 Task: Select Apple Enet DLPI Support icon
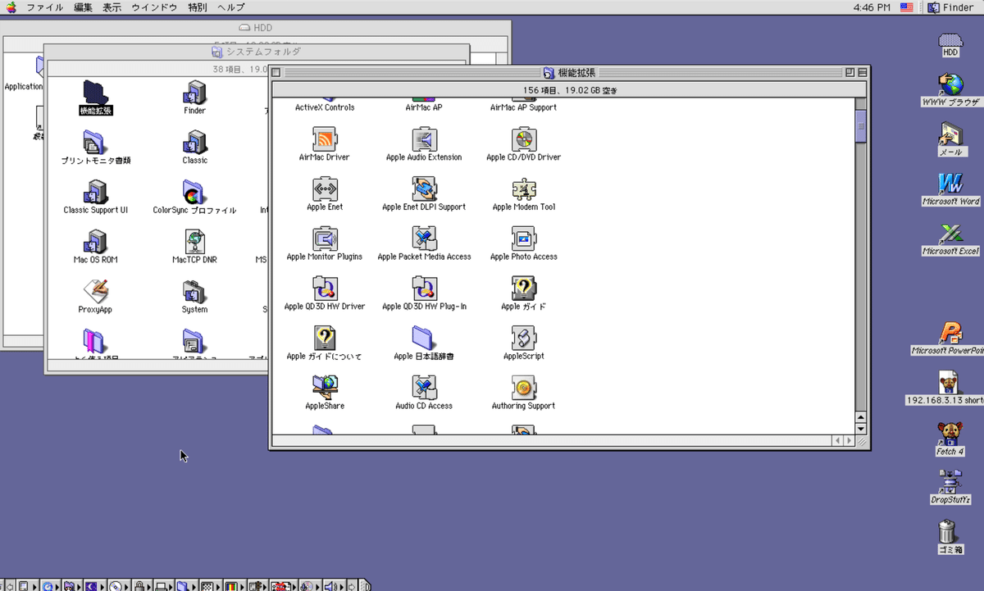[x=424, y=189]
